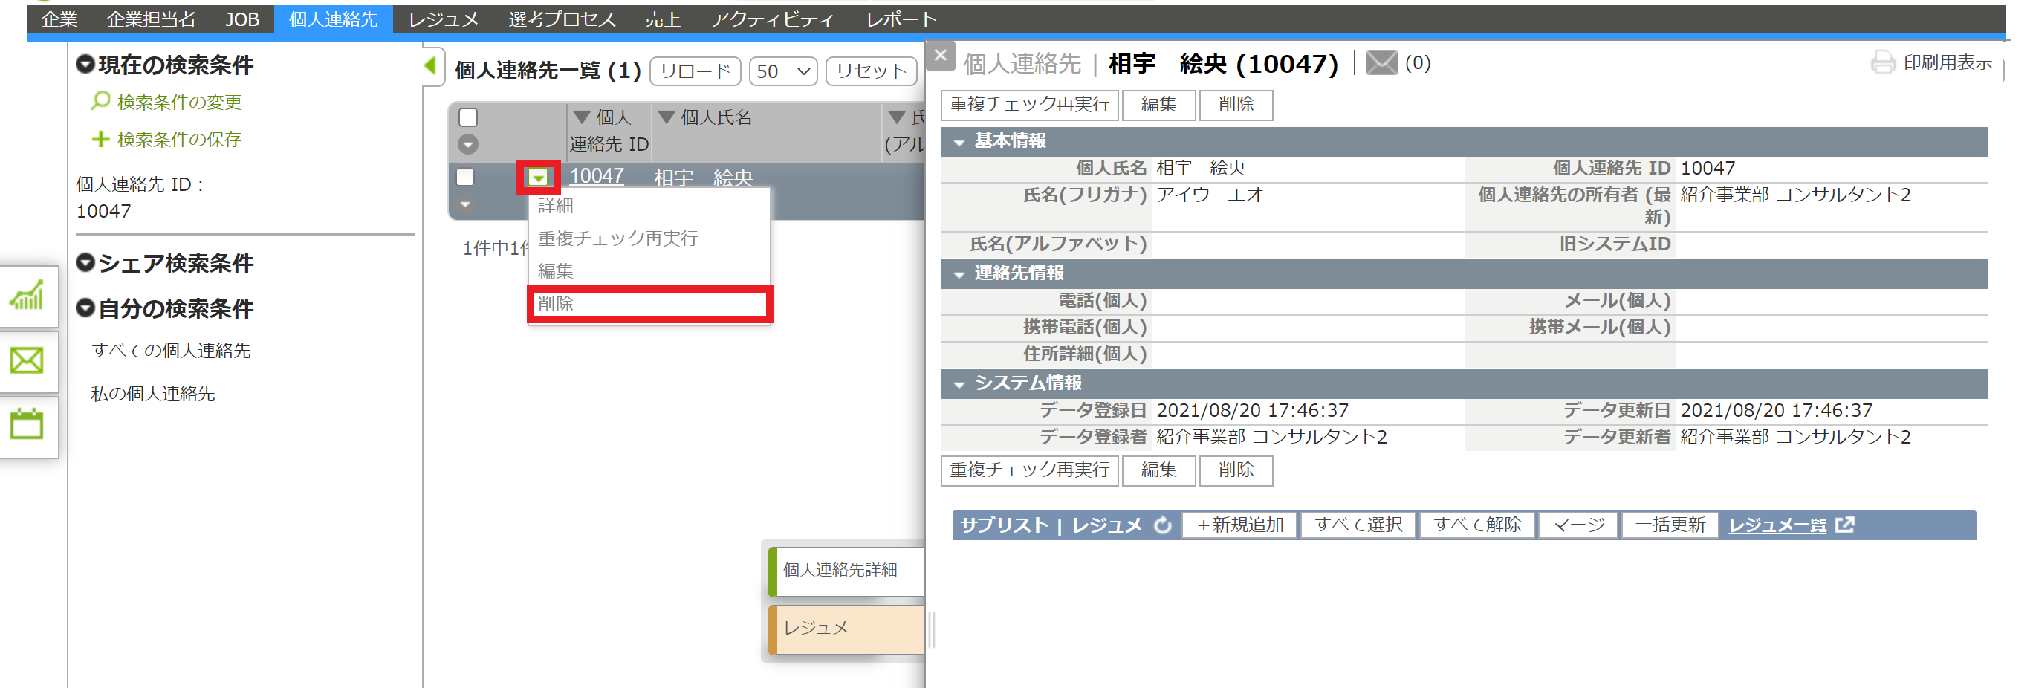Viewport: 2033px width, 688px height.
Task: Open the external link icon beside レジュメ一覧
Action: [1845, 525]
